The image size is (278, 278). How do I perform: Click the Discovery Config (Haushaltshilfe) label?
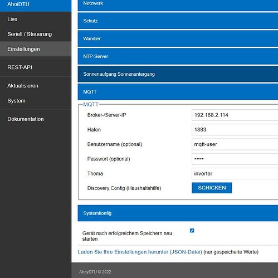(124, 188)
